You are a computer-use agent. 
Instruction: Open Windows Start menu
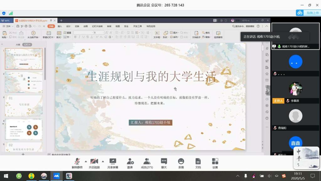pos(6,176)
